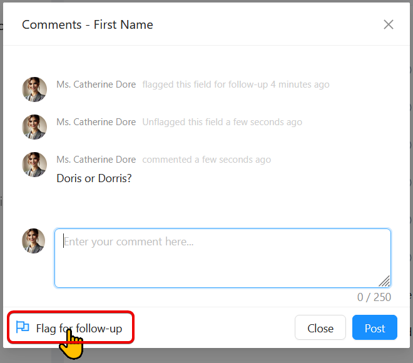Select the author name on the Unflagged entry
The image size is (413, 363).
[x=96, y=122]
